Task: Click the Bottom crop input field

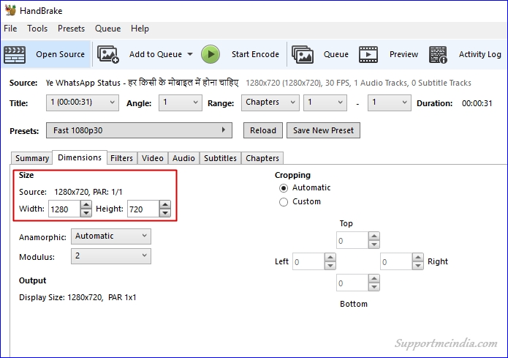Action: pos(352,283)
